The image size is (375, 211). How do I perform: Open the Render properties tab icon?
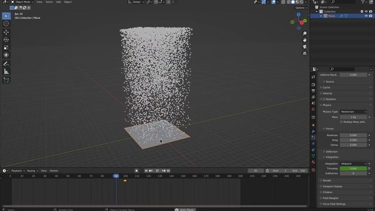313,84
